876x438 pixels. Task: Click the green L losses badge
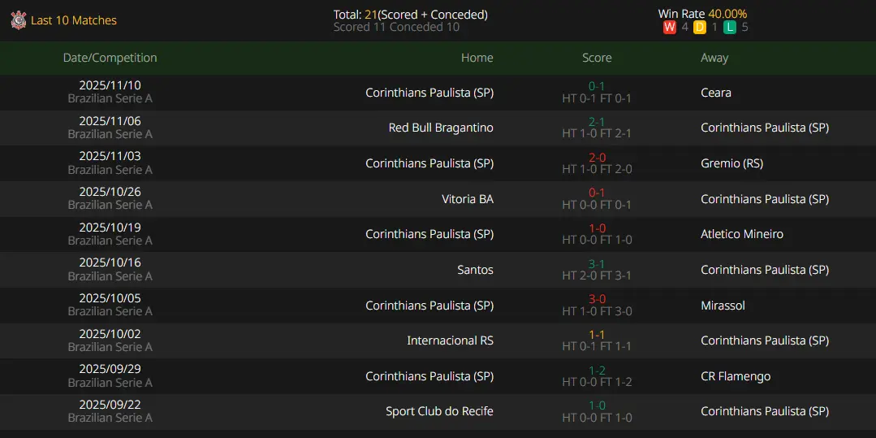[730, 27]
